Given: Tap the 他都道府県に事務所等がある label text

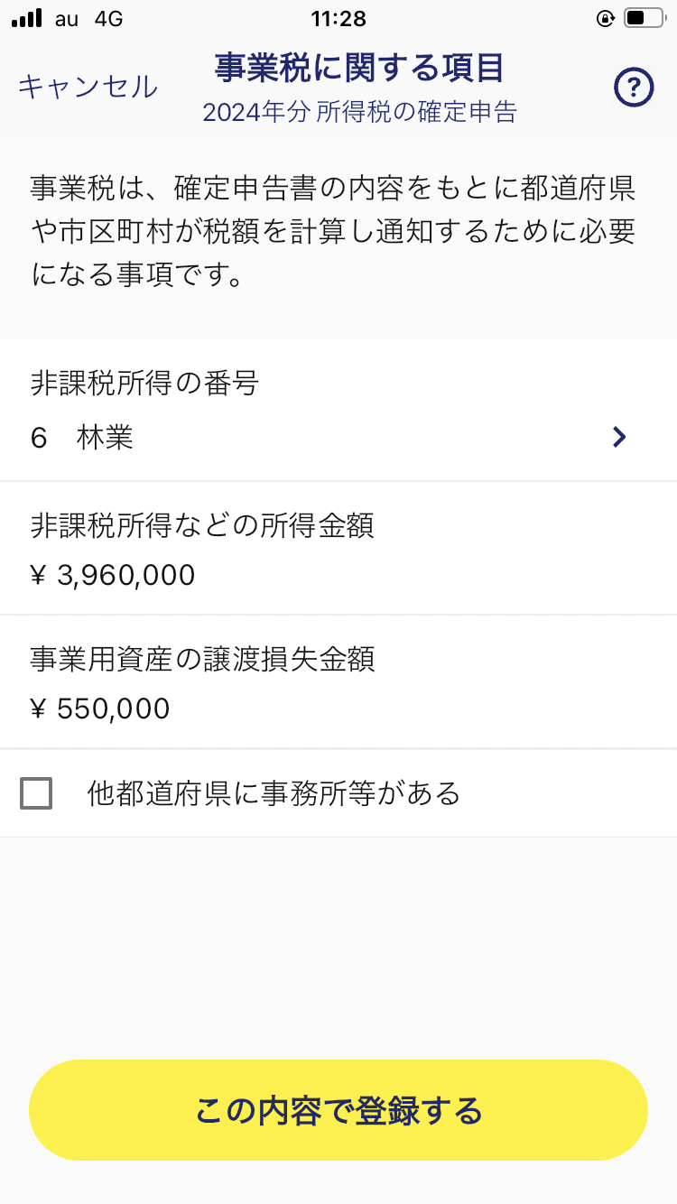Looking at the screenshot, I should pyautogui.click(x=274, y=793).
